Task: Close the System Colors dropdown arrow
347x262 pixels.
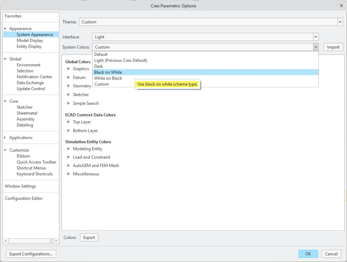Action: [x=316, y=47]
